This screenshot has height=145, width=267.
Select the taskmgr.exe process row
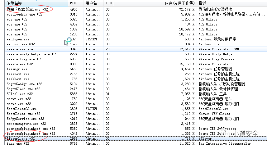[136, 69]
